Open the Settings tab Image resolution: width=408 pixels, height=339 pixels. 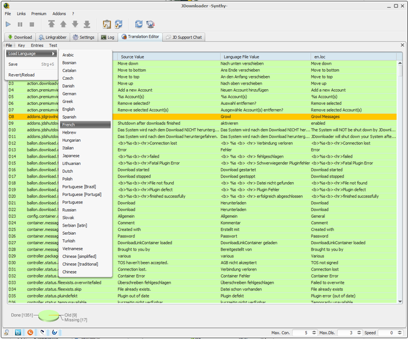pyautogui.click(x=83, y=37)
